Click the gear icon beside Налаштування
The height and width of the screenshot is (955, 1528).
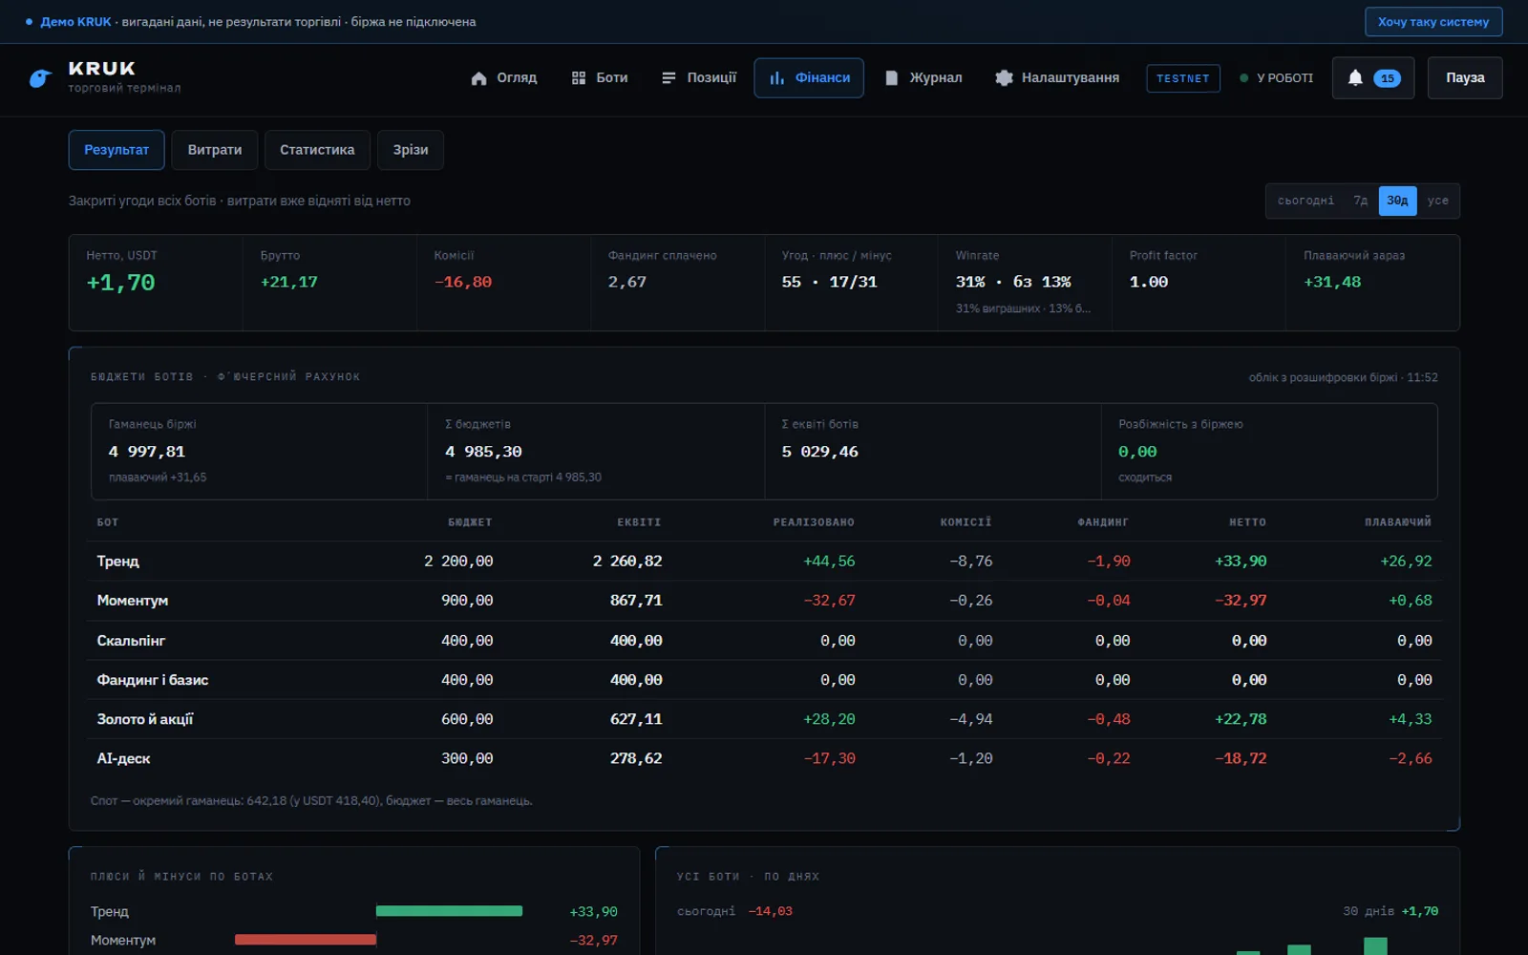click(x=1004, y=78)
